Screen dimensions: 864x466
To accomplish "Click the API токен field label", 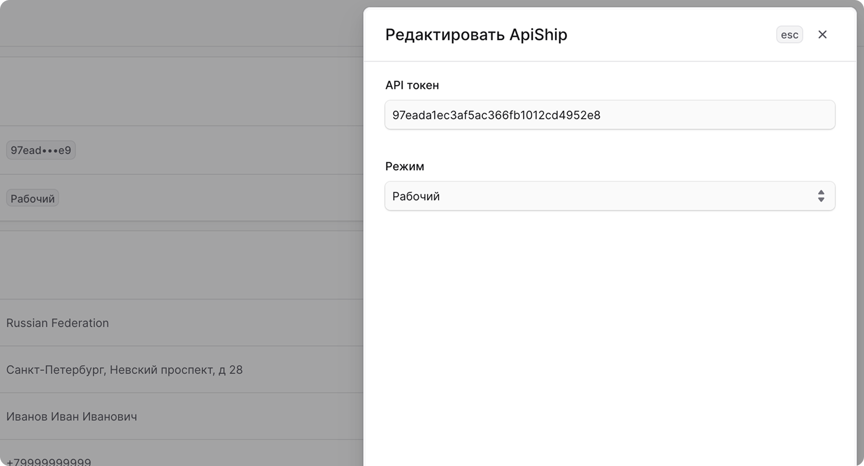I will (x=412, y=85).
